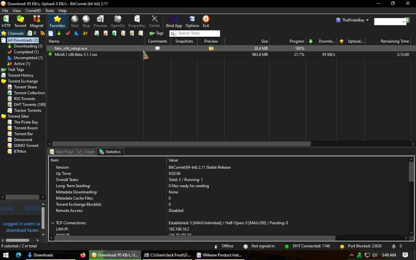Sort by the Size column header
This screenshot has height=260, width=416.
(247, 41)
